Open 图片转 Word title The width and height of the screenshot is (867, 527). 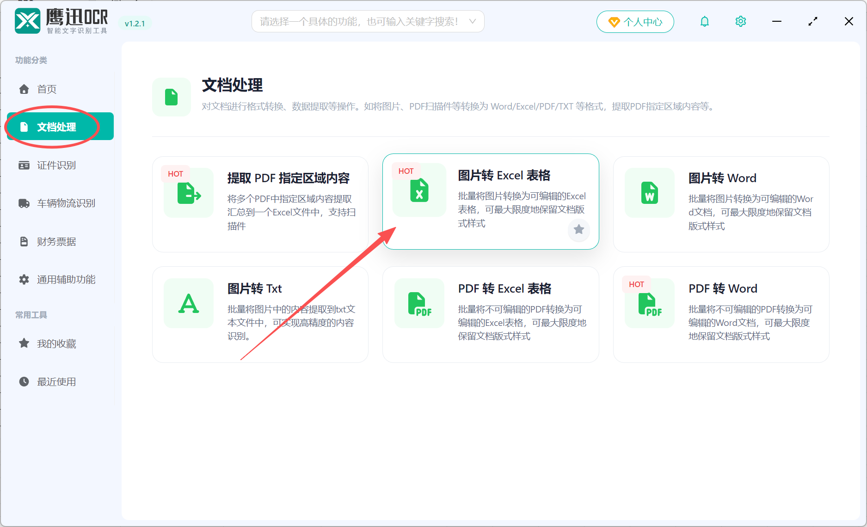click(722, 178)
